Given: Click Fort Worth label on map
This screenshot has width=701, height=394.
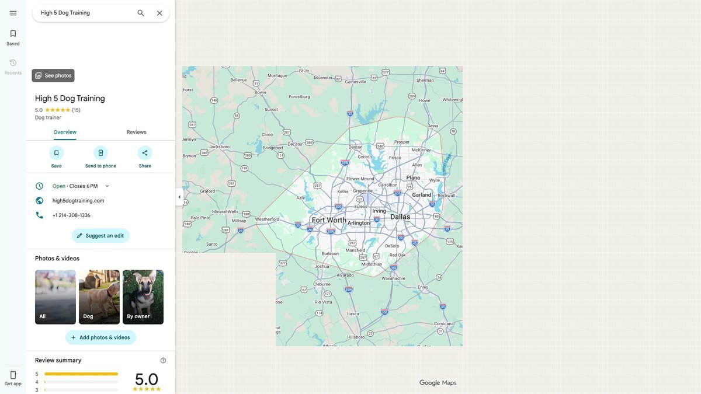Looking at the screenshot, I should pos(329,220).
